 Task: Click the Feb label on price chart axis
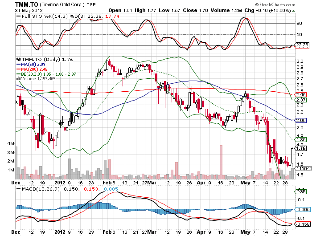[107, 183]
